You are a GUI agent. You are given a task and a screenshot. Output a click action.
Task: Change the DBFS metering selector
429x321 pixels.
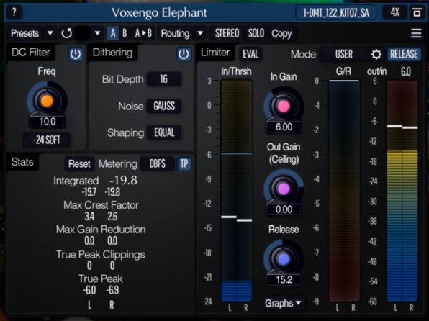157,163
